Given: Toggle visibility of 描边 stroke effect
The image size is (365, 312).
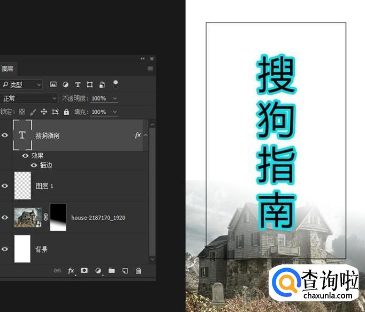Looking at the screenshot, I should [x=34, y=165].
